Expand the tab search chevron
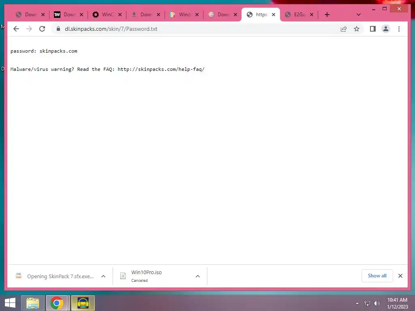This screenshot has width=415, height=311. coord(358,15)
